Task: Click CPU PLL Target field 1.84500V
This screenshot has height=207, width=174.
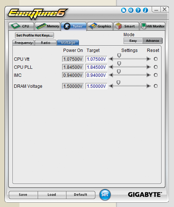Action: click(97, 67)
